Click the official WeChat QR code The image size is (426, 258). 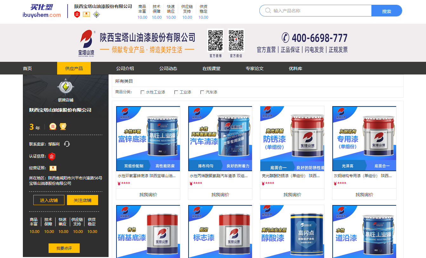point(236,41)
